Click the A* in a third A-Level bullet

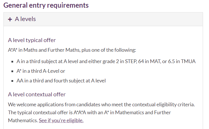41,71
